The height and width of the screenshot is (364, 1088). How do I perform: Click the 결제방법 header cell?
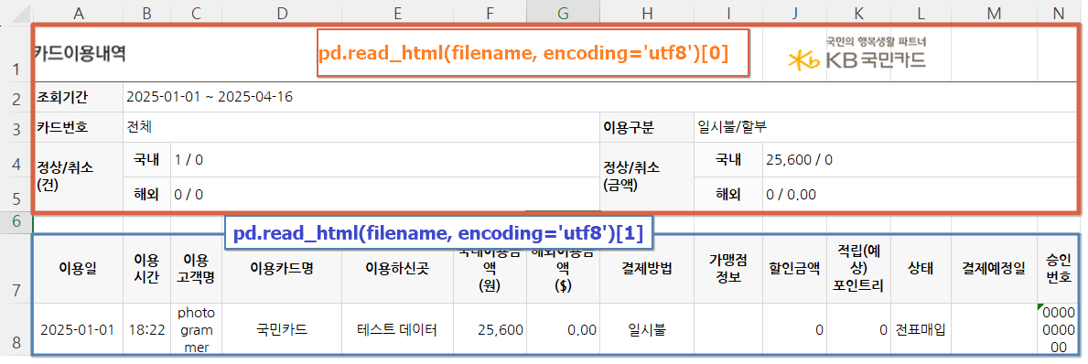coord(647,269)
